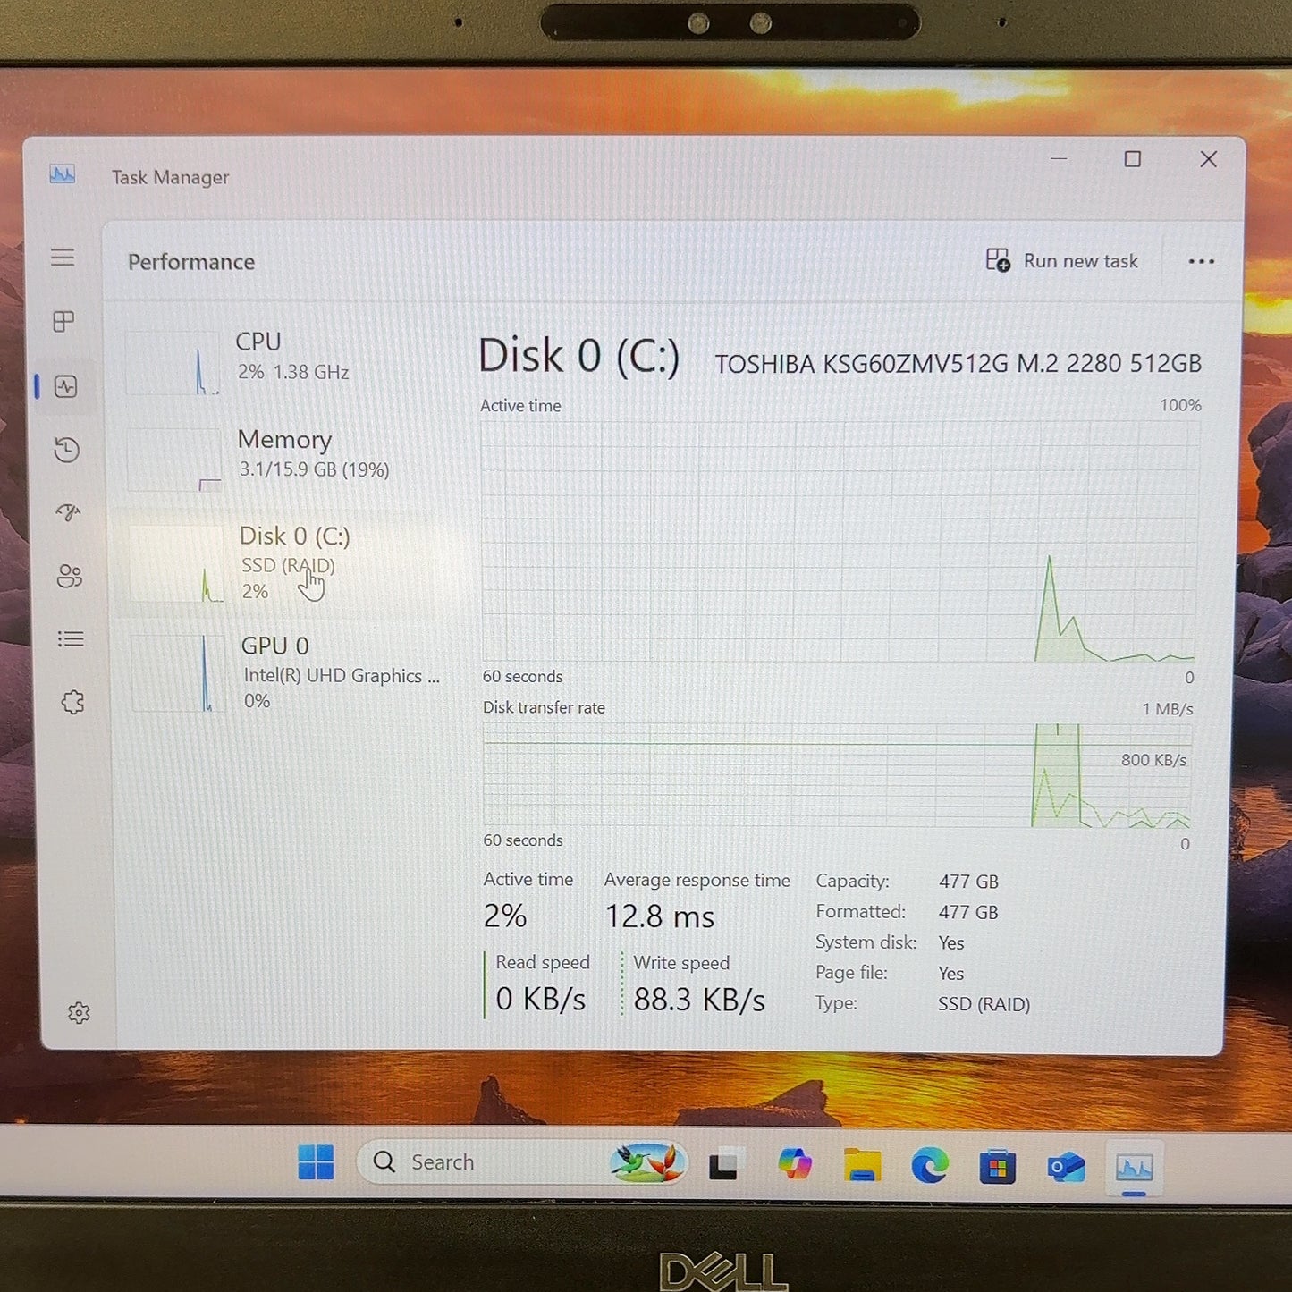The height and width of the screenshot is (1292, 1292).
Task: Click the Task Manager taskbar icon
Action: tap(1134, 1168)
